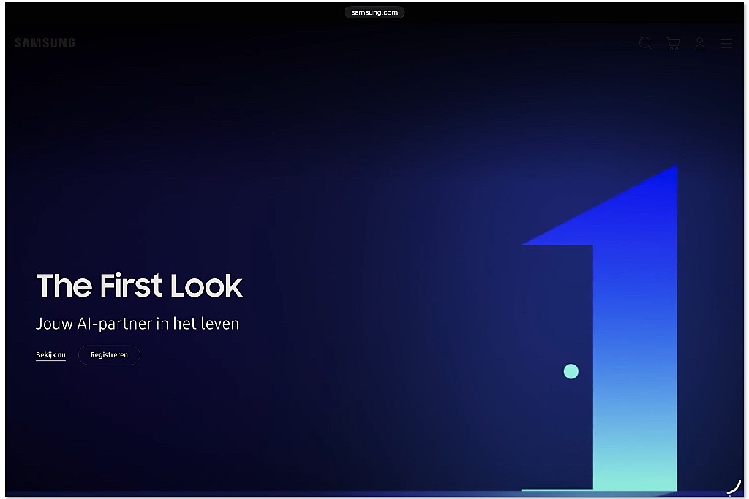
Task: Click the Samsung logo
Action: pyautogui.click(x=45, y=43)
